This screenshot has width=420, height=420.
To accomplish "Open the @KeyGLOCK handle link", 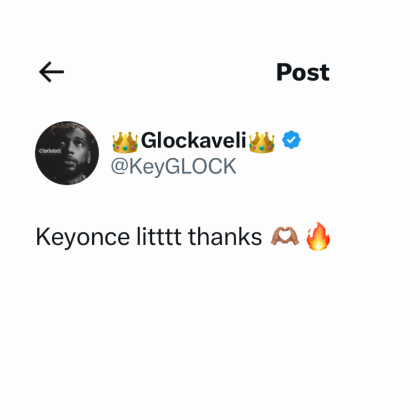I will point(174,167).
